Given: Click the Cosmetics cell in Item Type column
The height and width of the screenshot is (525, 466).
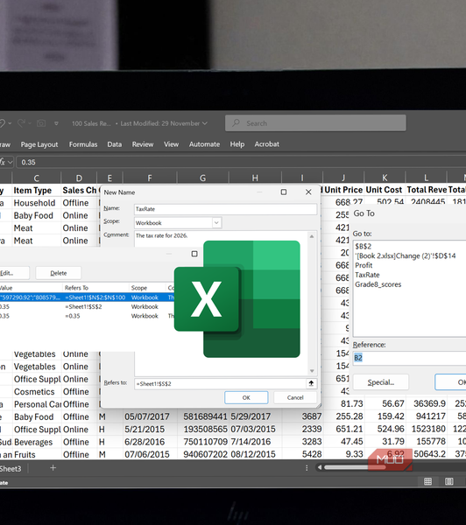Looking at the screenshot, I should 37,392.
